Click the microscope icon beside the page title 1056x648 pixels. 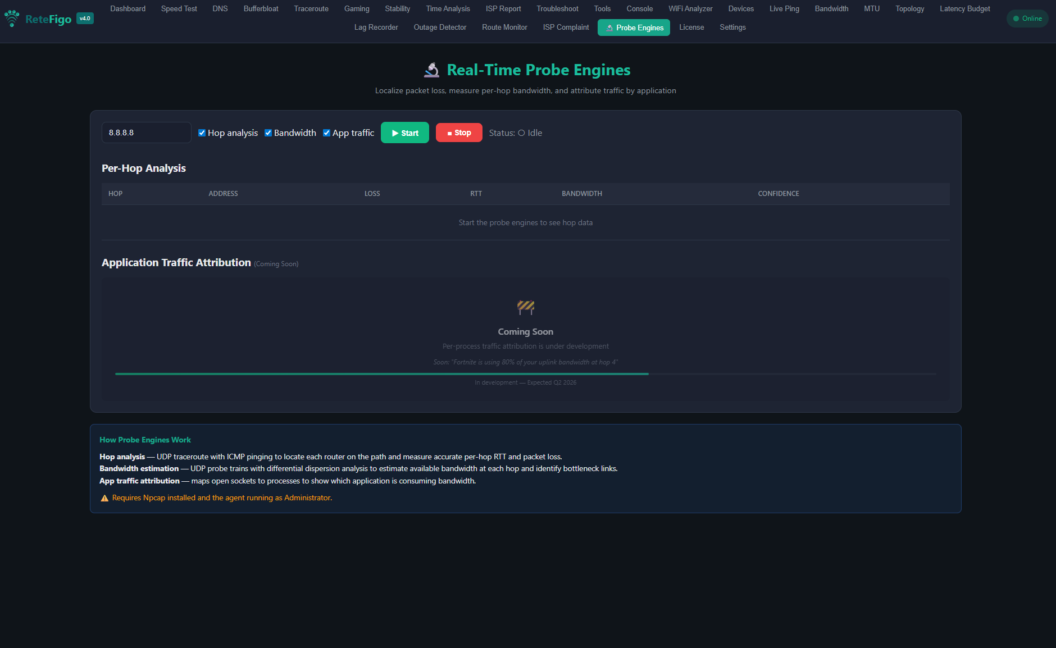click(431, 70)
